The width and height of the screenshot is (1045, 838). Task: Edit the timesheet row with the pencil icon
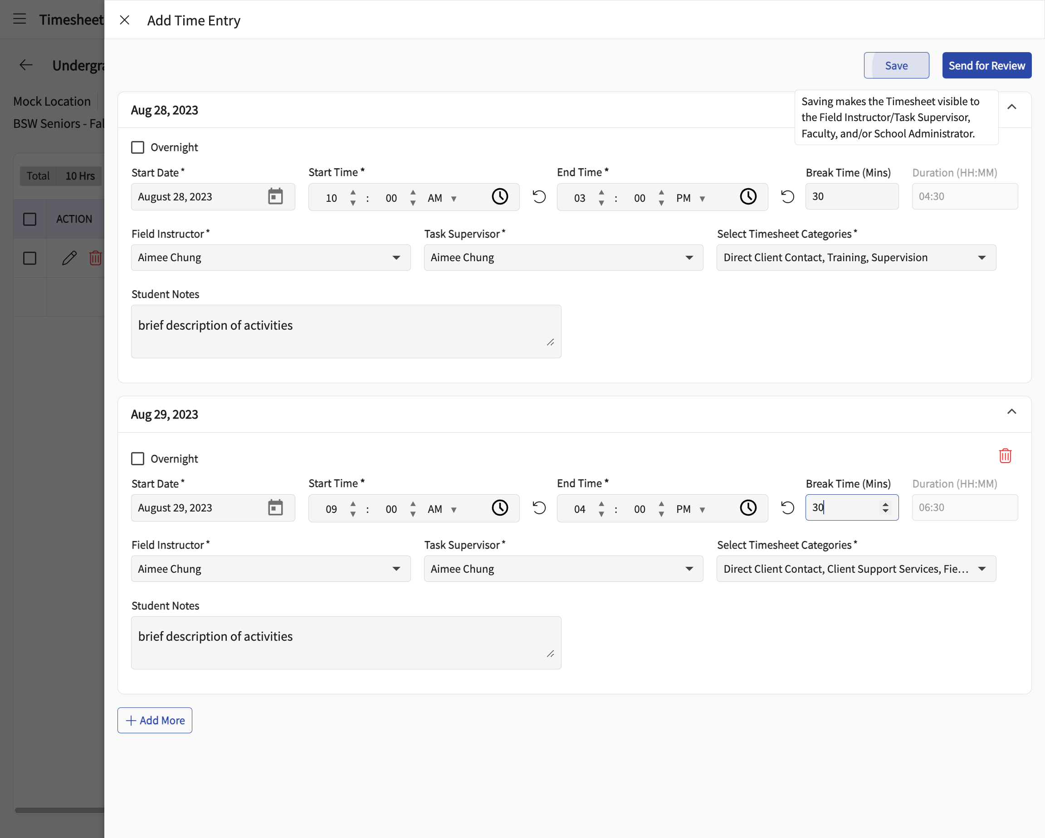[x=69, y=258]
